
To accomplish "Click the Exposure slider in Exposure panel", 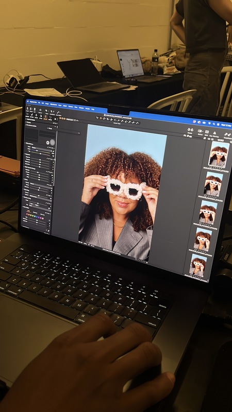I will pos(40,160).
